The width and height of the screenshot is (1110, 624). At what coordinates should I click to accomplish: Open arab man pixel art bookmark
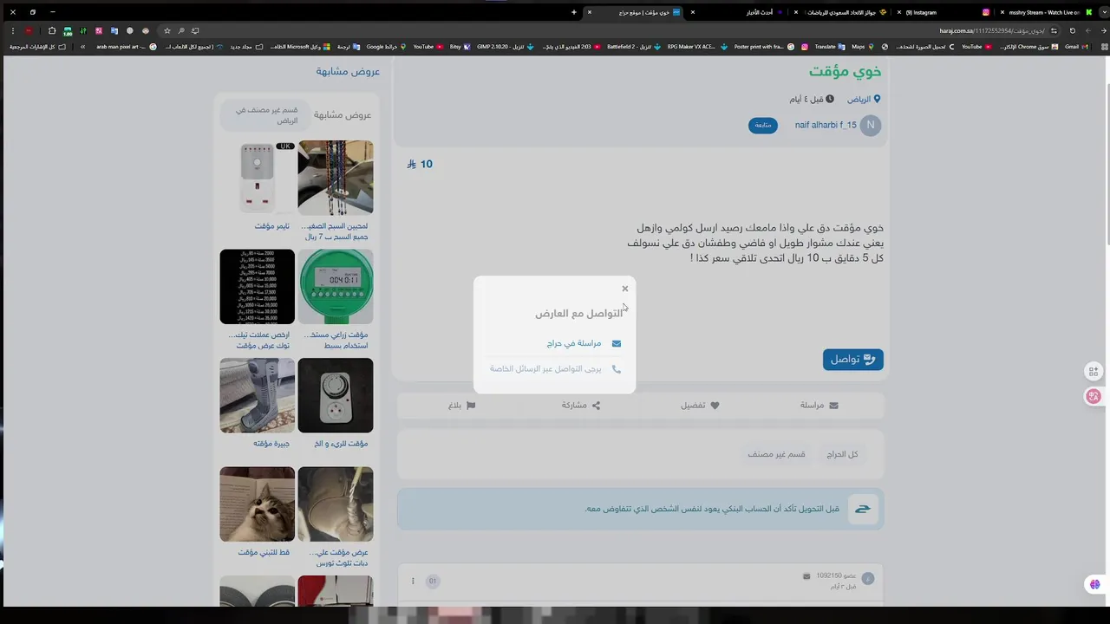[x=126, y=47]
